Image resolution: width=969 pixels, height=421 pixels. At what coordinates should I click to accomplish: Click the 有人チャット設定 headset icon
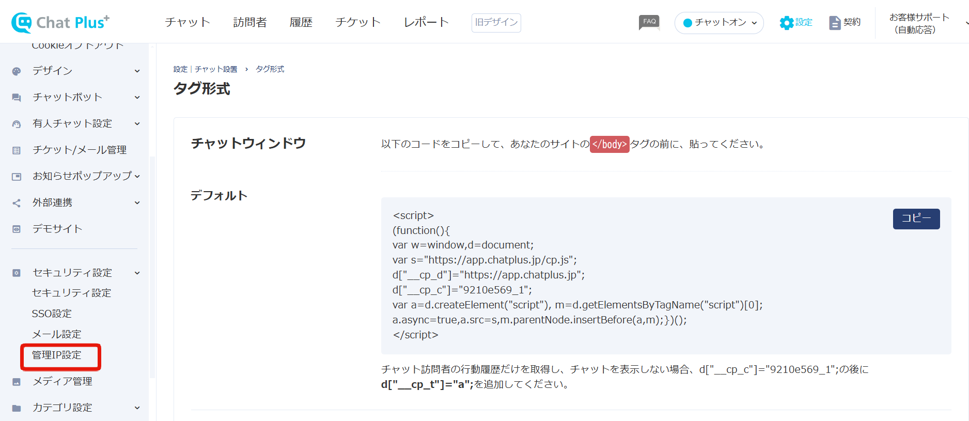click(x=17, y=124)
